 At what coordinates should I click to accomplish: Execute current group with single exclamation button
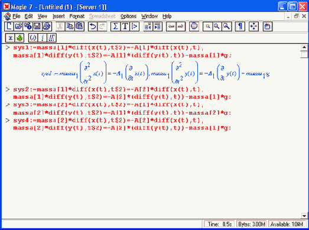(x=43, y=38)
